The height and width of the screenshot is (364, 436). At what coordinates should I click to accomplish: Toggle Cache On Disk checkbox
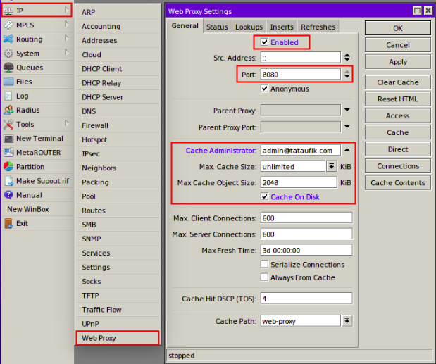[264, 196]
